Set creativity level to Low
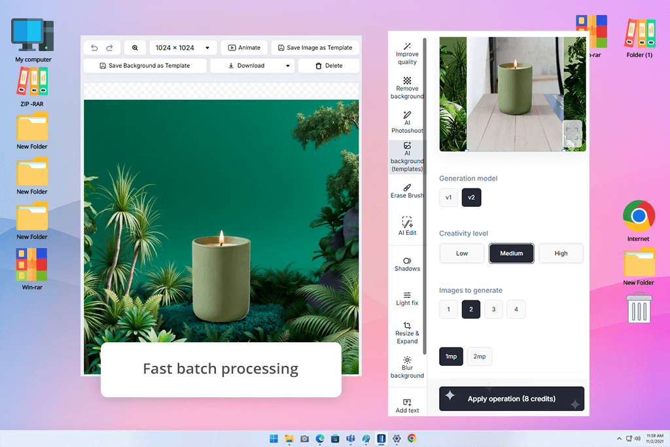This screenshot has width=670, height=447. [462, 253]
